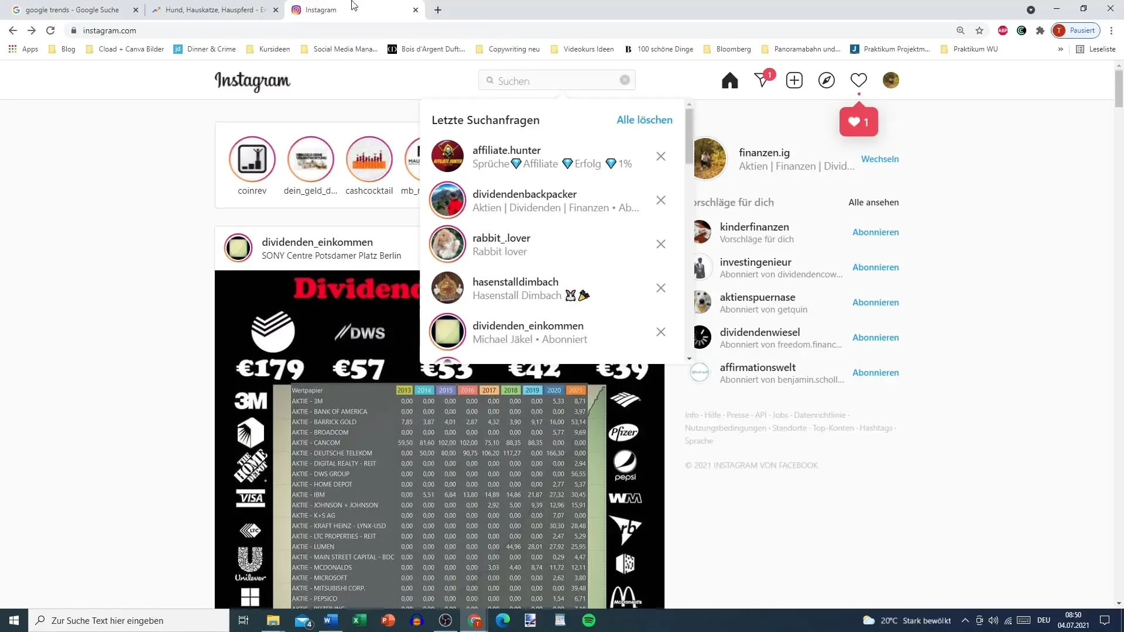Open Spotify from the taskbar
The width and height of the screenshot is (1124, 632).
pyautogui.click(x=589, y=620)
